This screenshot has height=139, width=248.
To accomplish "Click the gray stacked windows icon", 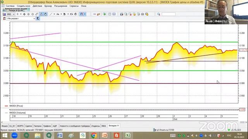I will coord(138,14).
